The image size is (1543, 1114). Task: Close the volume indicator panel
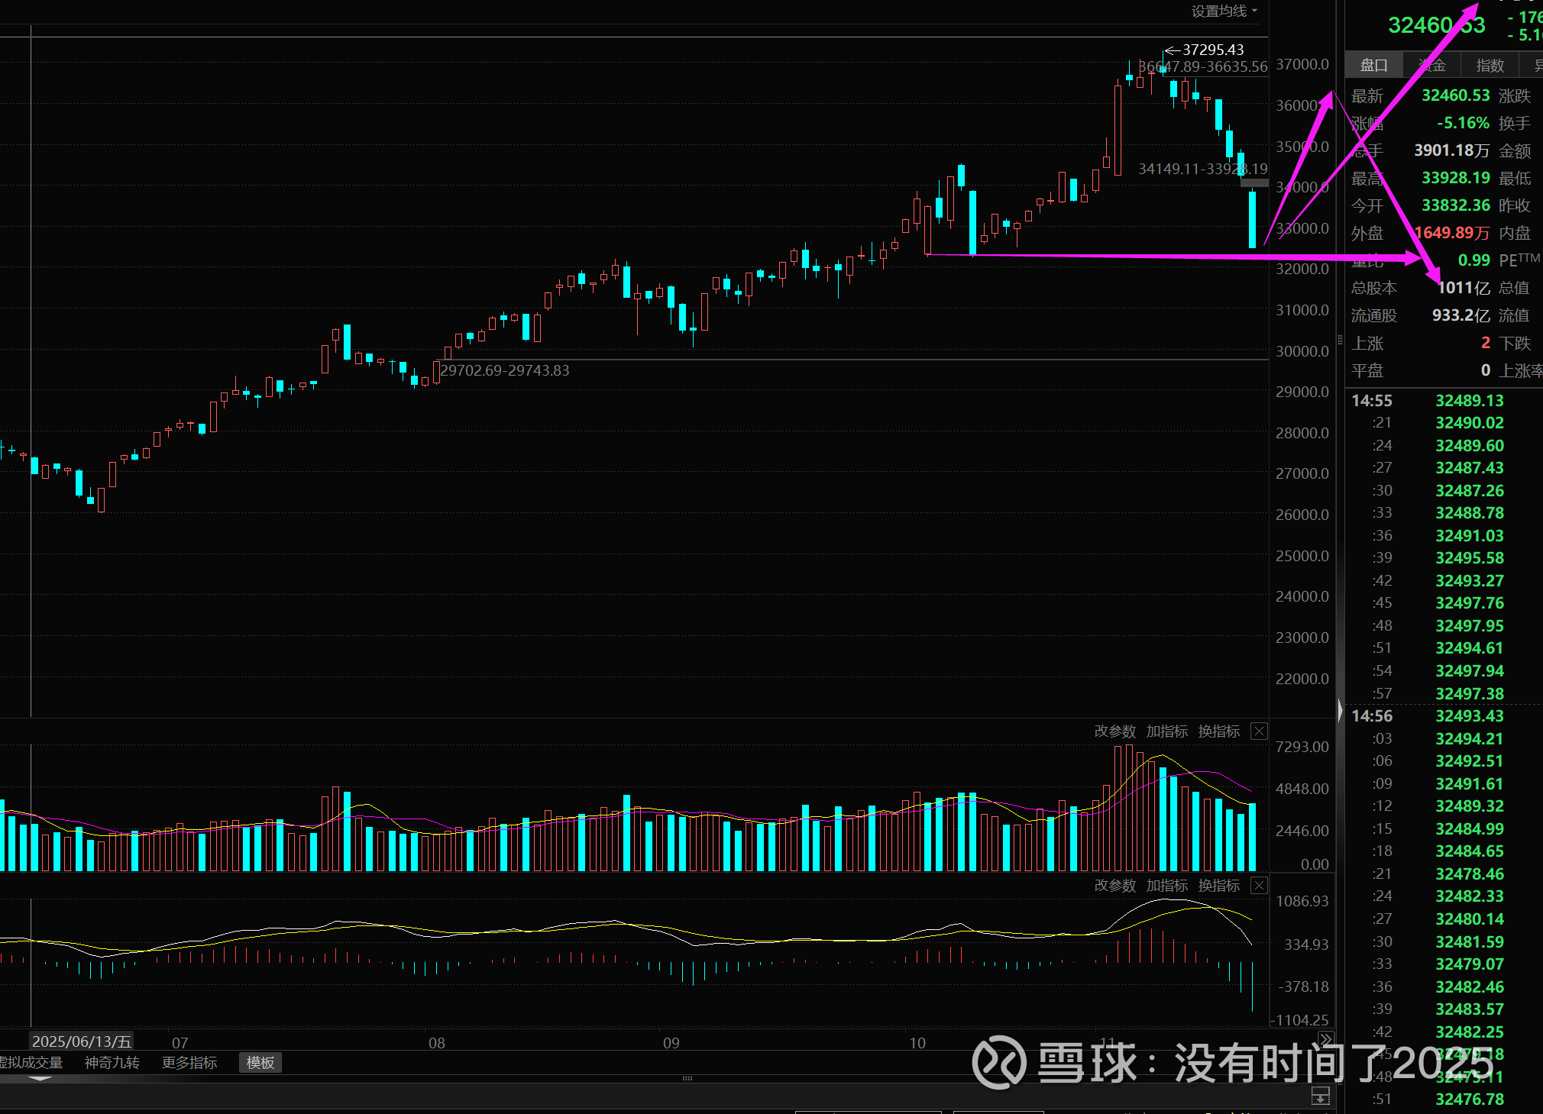(1259, 731)
